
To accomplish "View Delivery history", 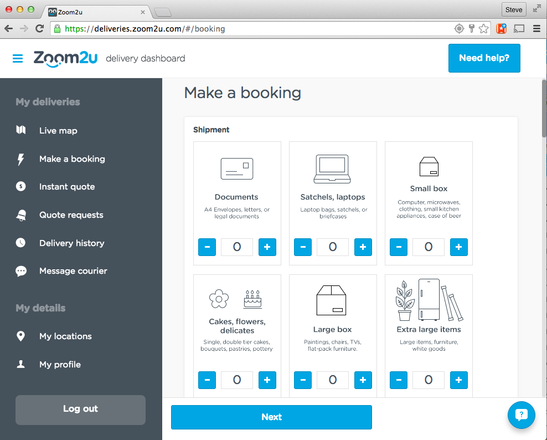I will pos(72,243).
